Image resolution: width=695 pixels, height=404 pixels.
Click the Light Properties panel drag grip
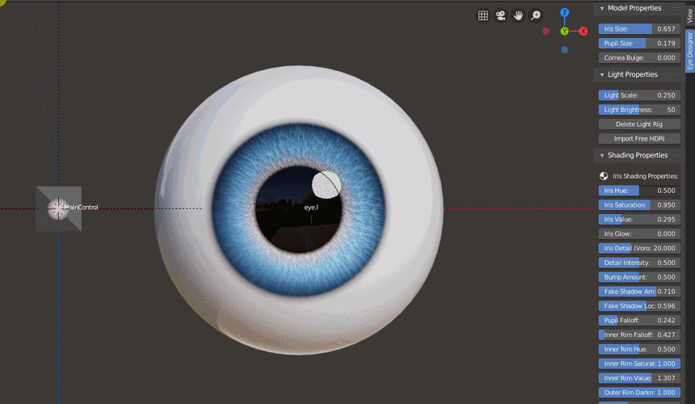tap(677, 75)
